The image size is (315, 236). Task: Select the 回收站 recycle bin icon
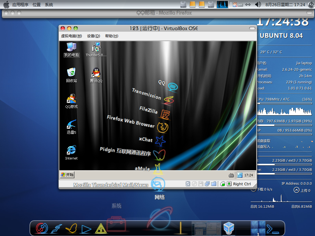71,75
